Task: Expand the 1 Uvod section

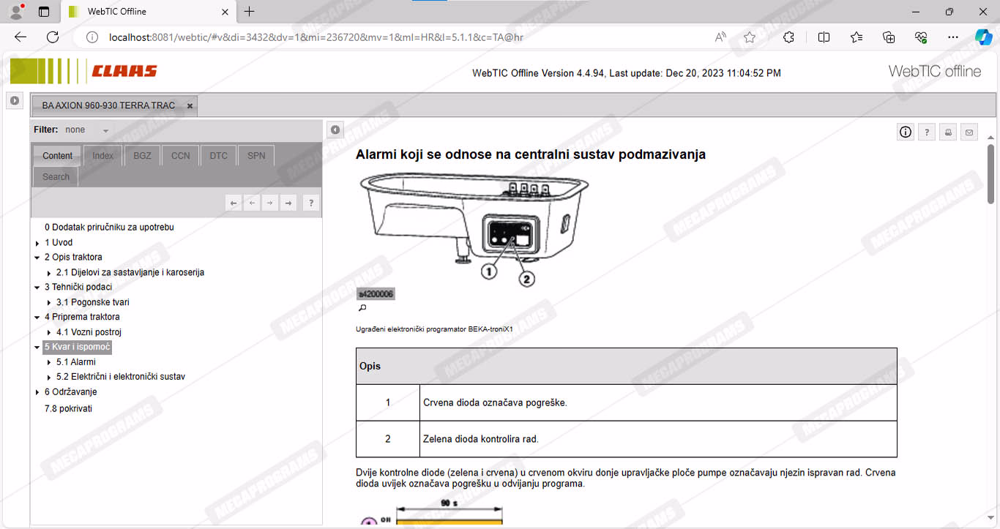Action: click(37, 243)
